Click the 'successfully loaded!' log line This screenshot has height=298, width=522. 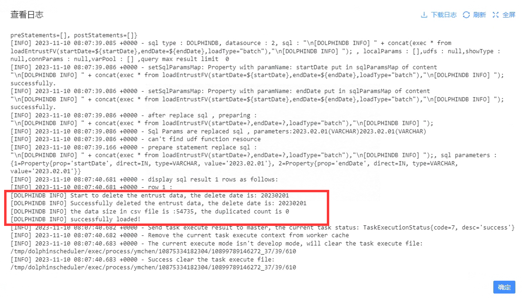coord(76,219)
